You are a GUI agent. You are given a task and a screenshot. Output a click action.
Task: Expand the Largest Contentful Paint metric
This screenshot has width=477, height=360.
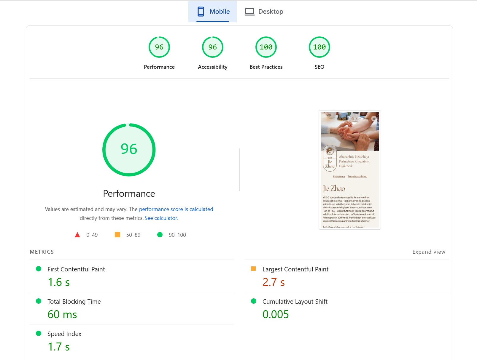click(x=295, y=269)
